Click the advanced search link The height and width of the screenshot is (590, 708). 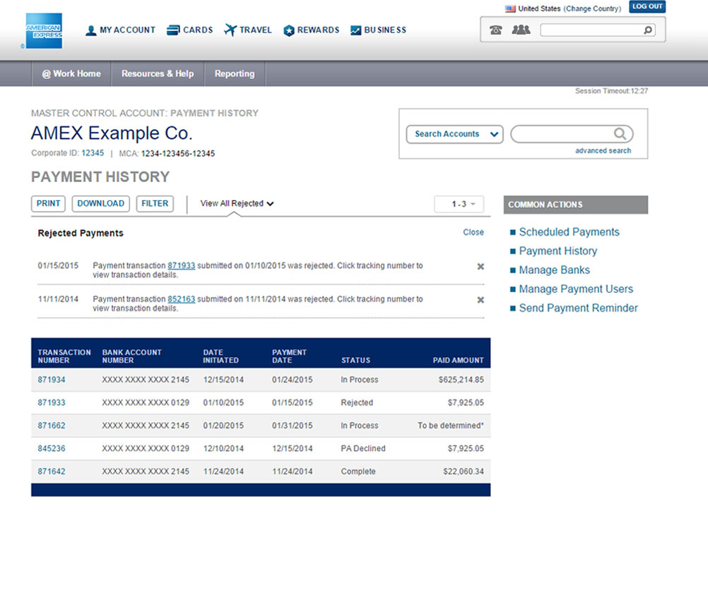click(603, 150)
